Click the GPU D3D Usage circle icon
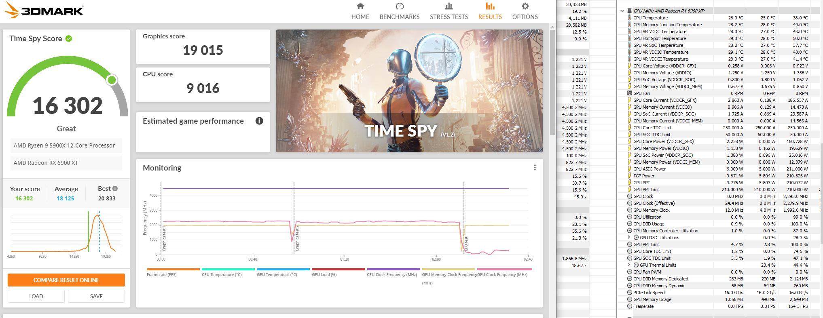This screenshot has width=823, height=318. pos(629,224)
